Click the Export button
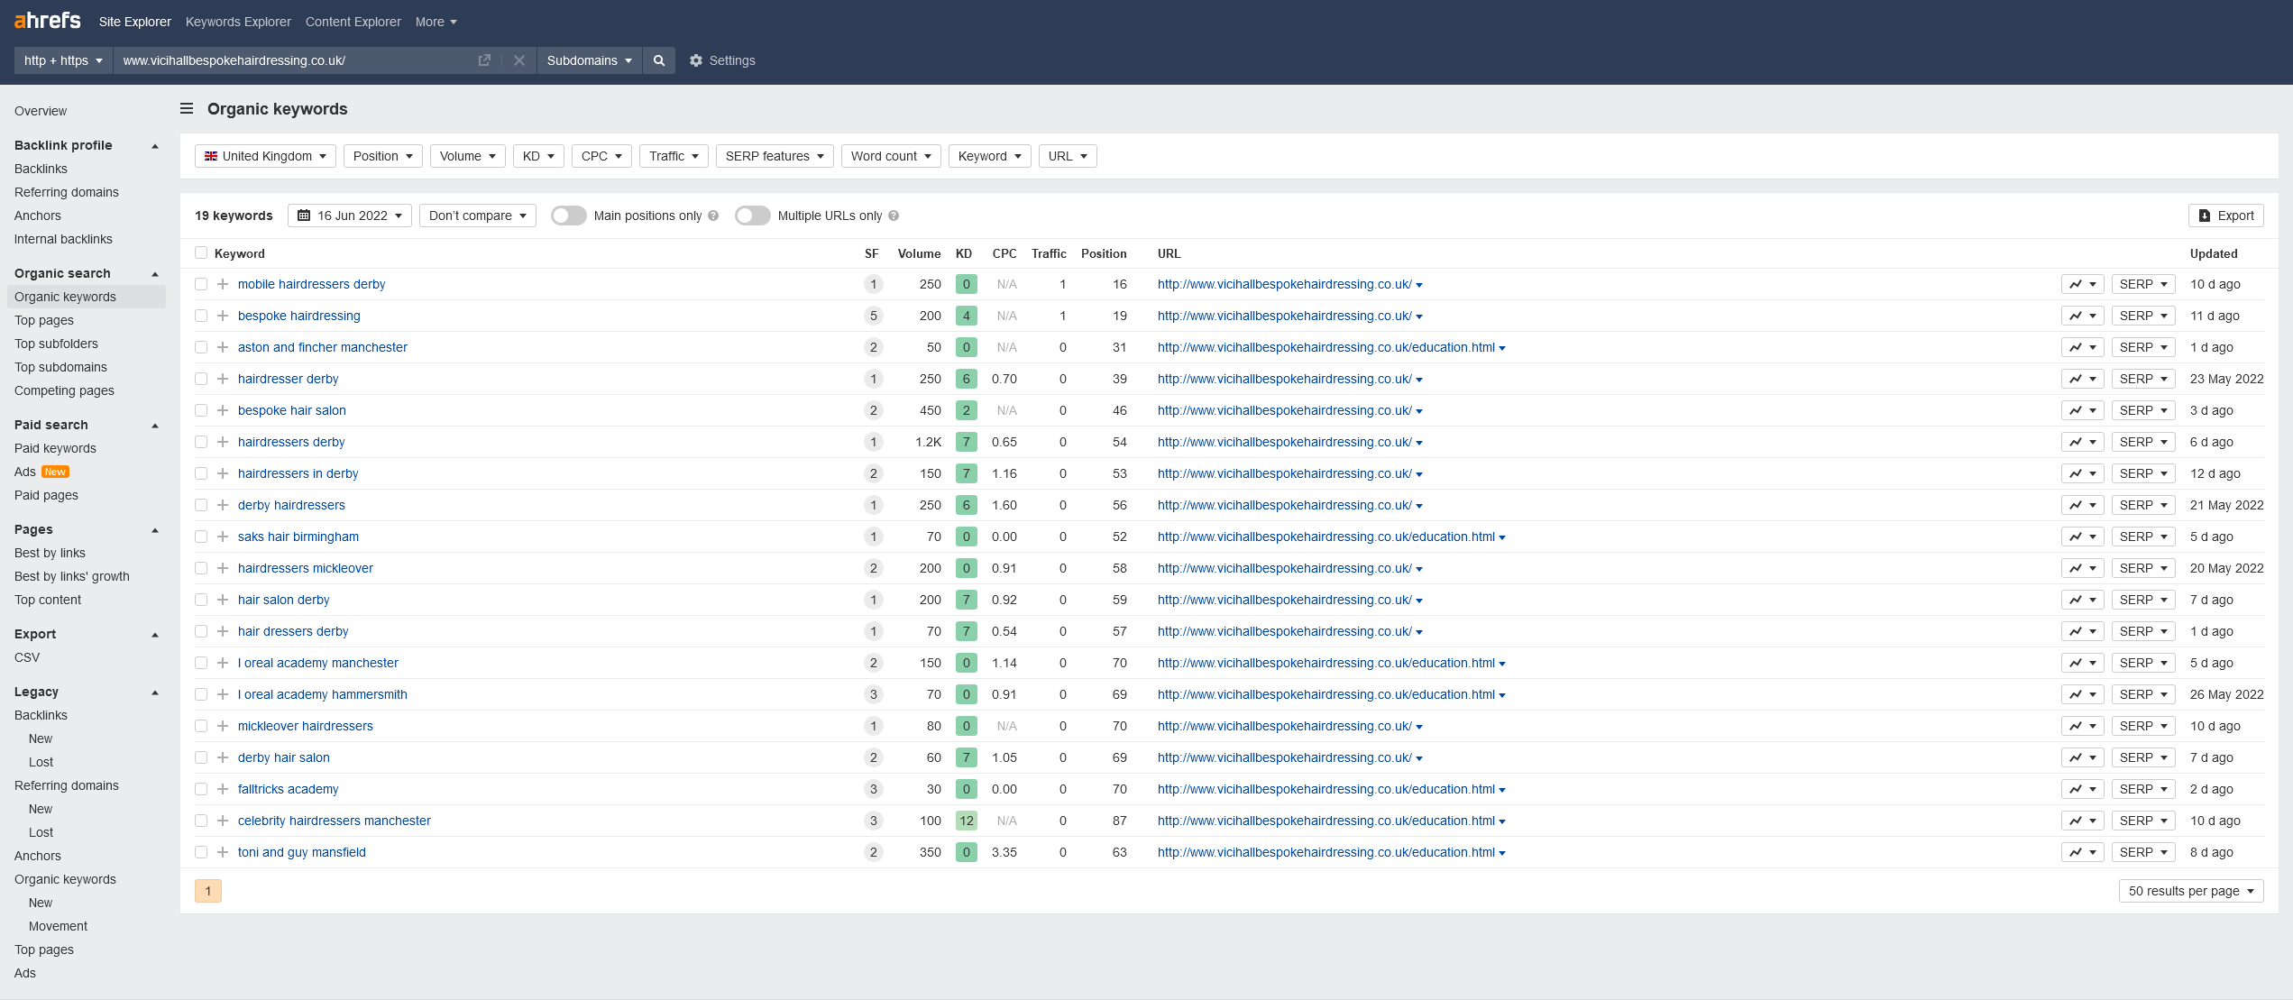The height and width of the screenshot is (1000, 2293). click(x=2224, y=216)
